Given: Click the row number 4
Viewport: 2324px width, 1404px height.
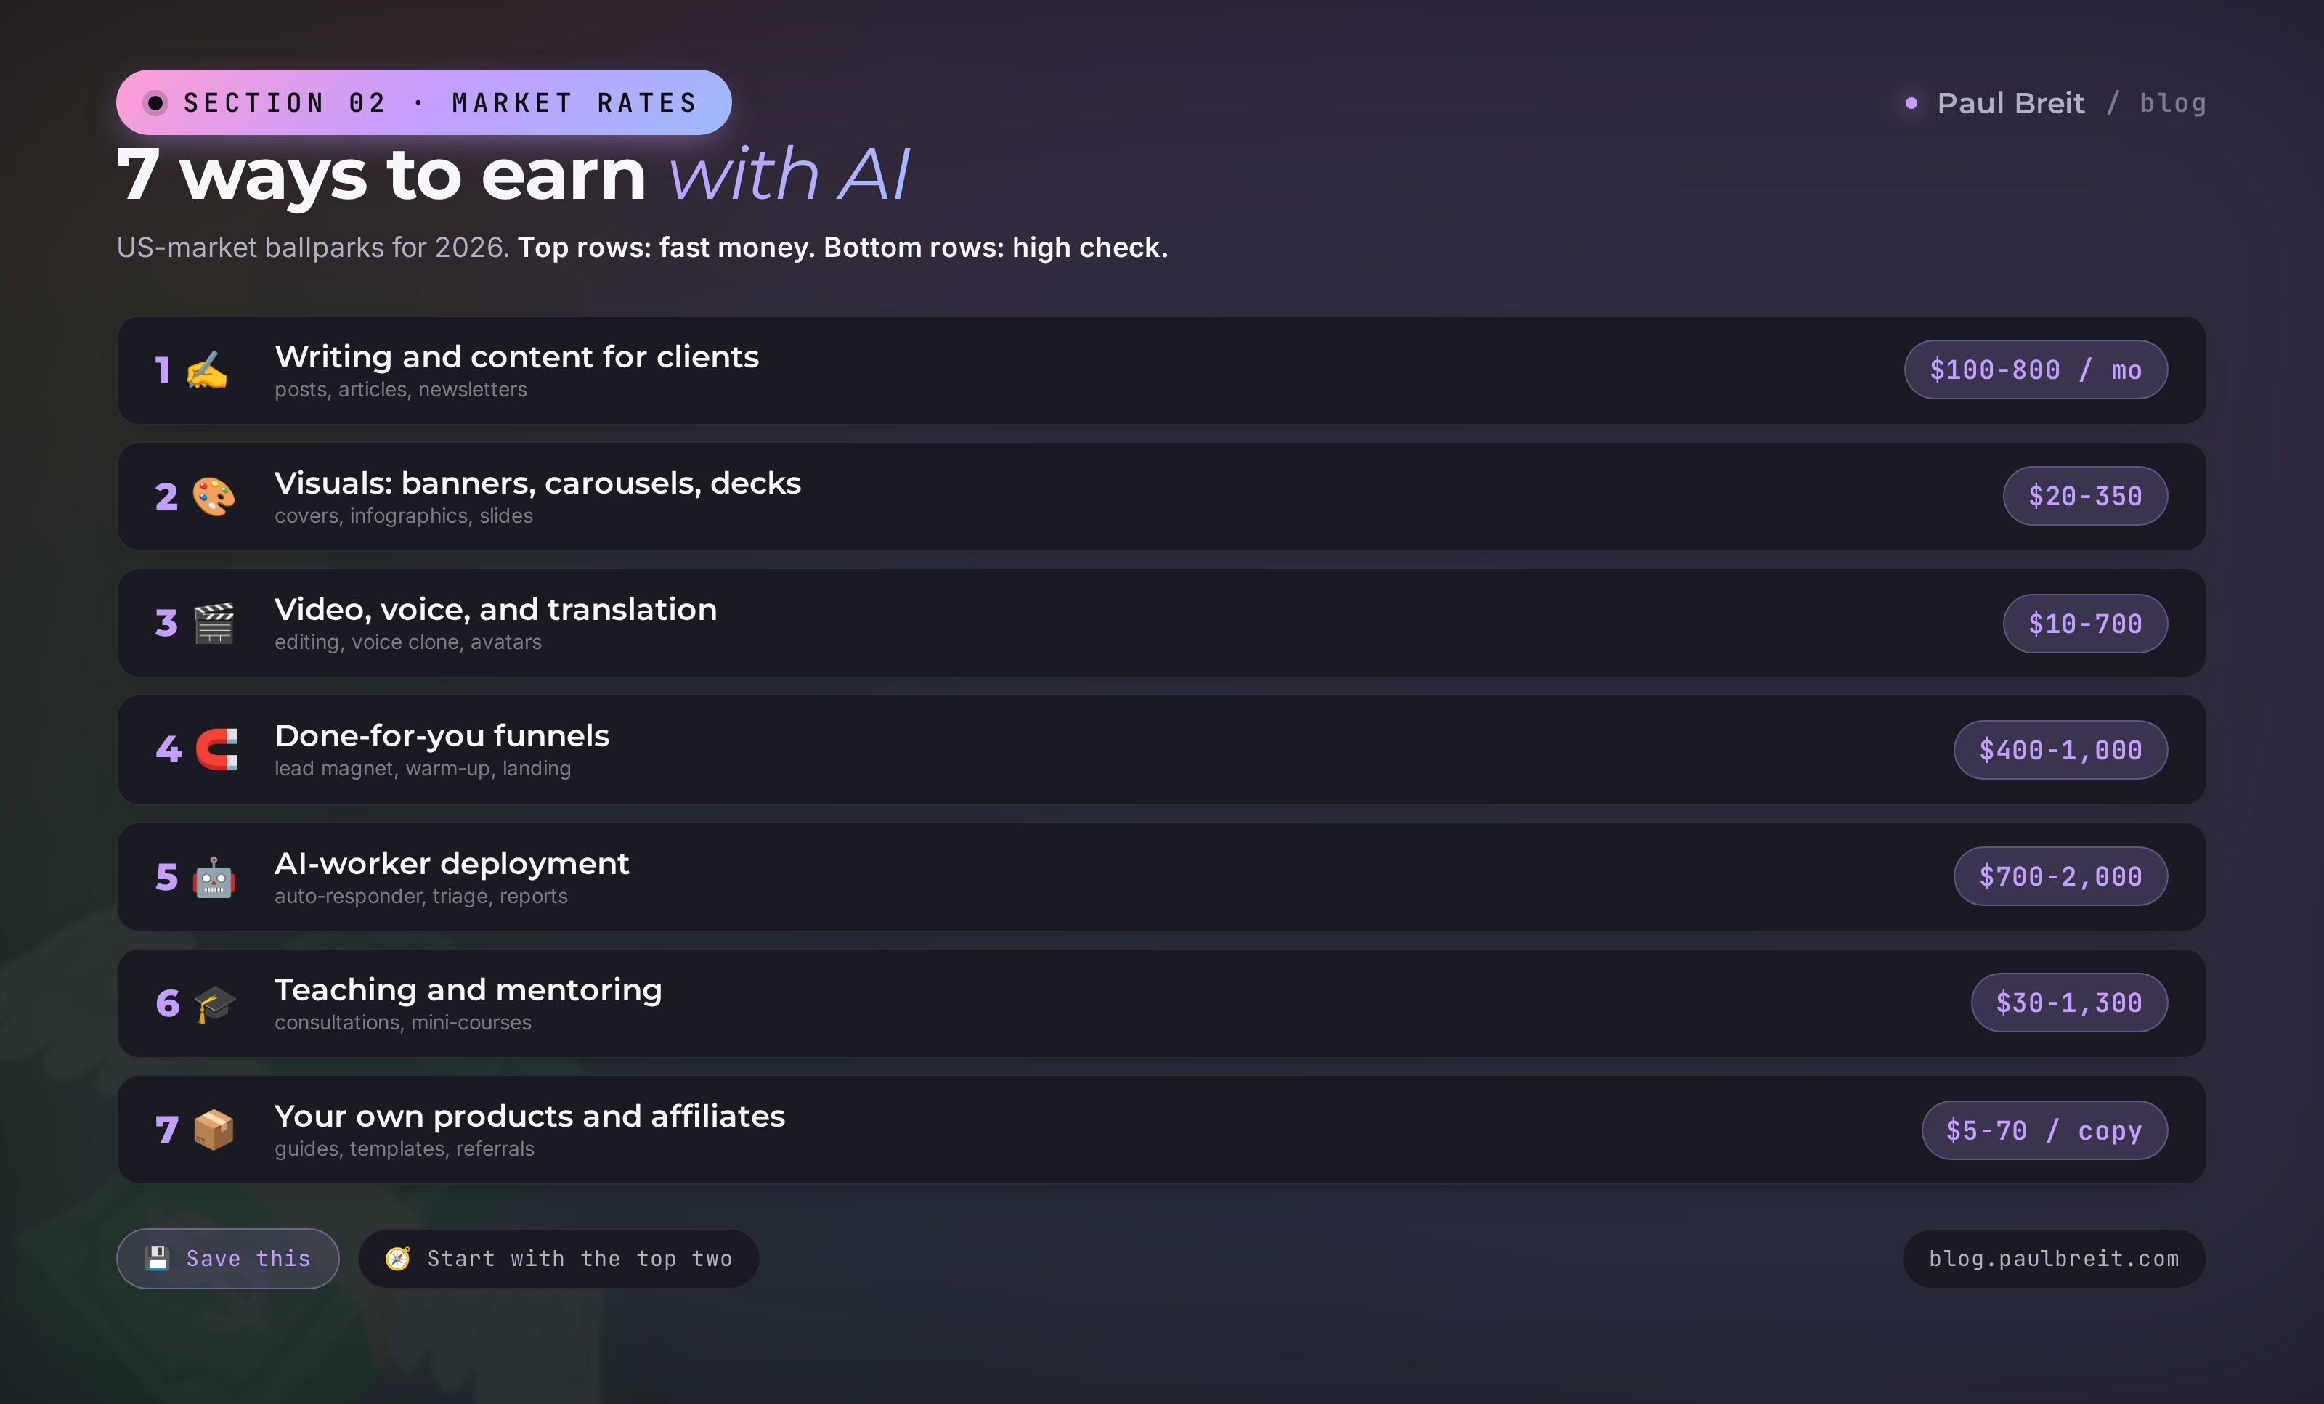Looking at the screenshot, I should click(168, 750).
